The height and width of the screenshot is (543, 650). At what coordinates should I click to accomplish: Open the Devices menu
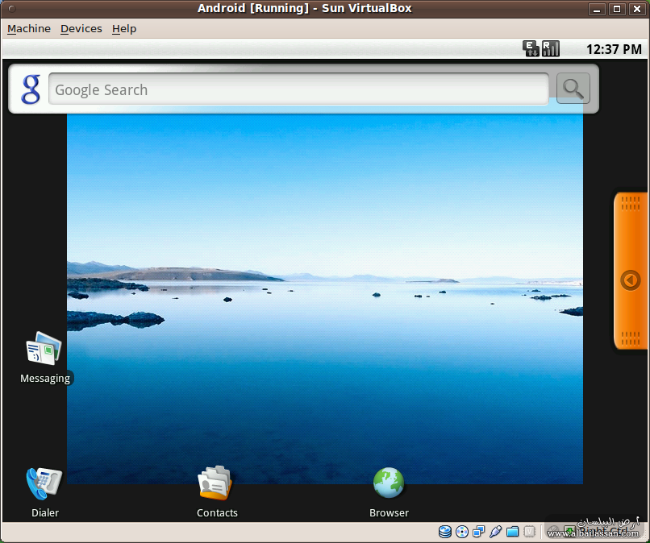[x=81, y=28]
